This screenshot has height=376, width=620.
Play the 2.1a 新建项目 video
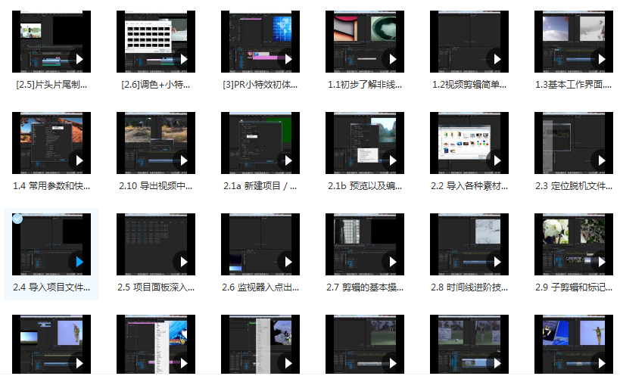pos(288,160)
